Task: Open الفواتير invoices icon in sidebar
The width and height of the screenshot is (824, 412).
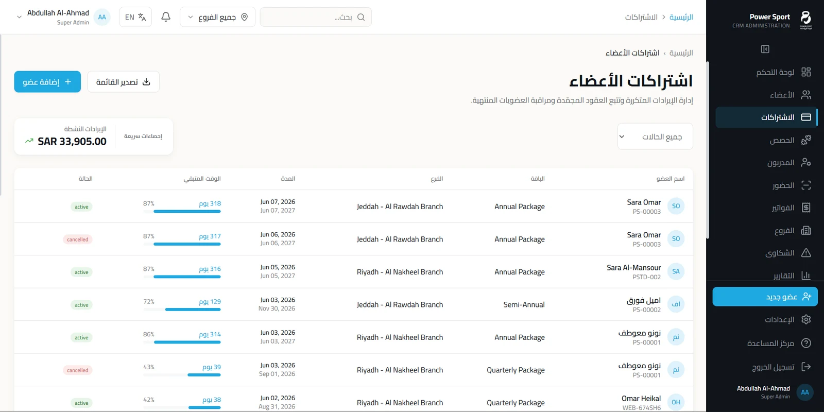Action: 806,208
